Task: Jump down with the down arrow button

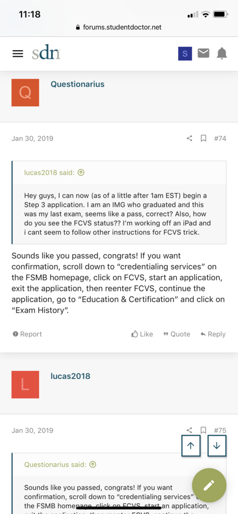Action: [217, 446]
